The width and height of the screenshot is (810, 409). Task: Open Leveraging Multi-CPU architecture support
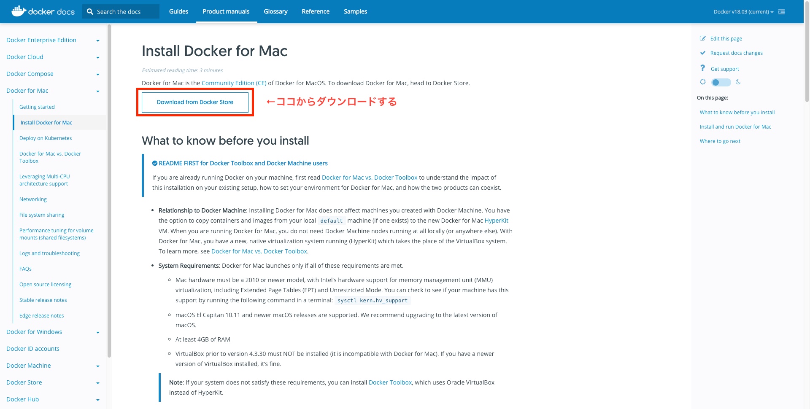[x=45, y=180]
